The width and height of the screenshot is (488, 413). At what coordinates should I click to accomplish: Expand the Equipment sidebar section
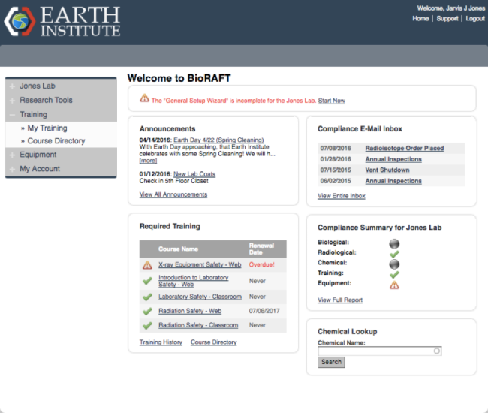point(38,155)
